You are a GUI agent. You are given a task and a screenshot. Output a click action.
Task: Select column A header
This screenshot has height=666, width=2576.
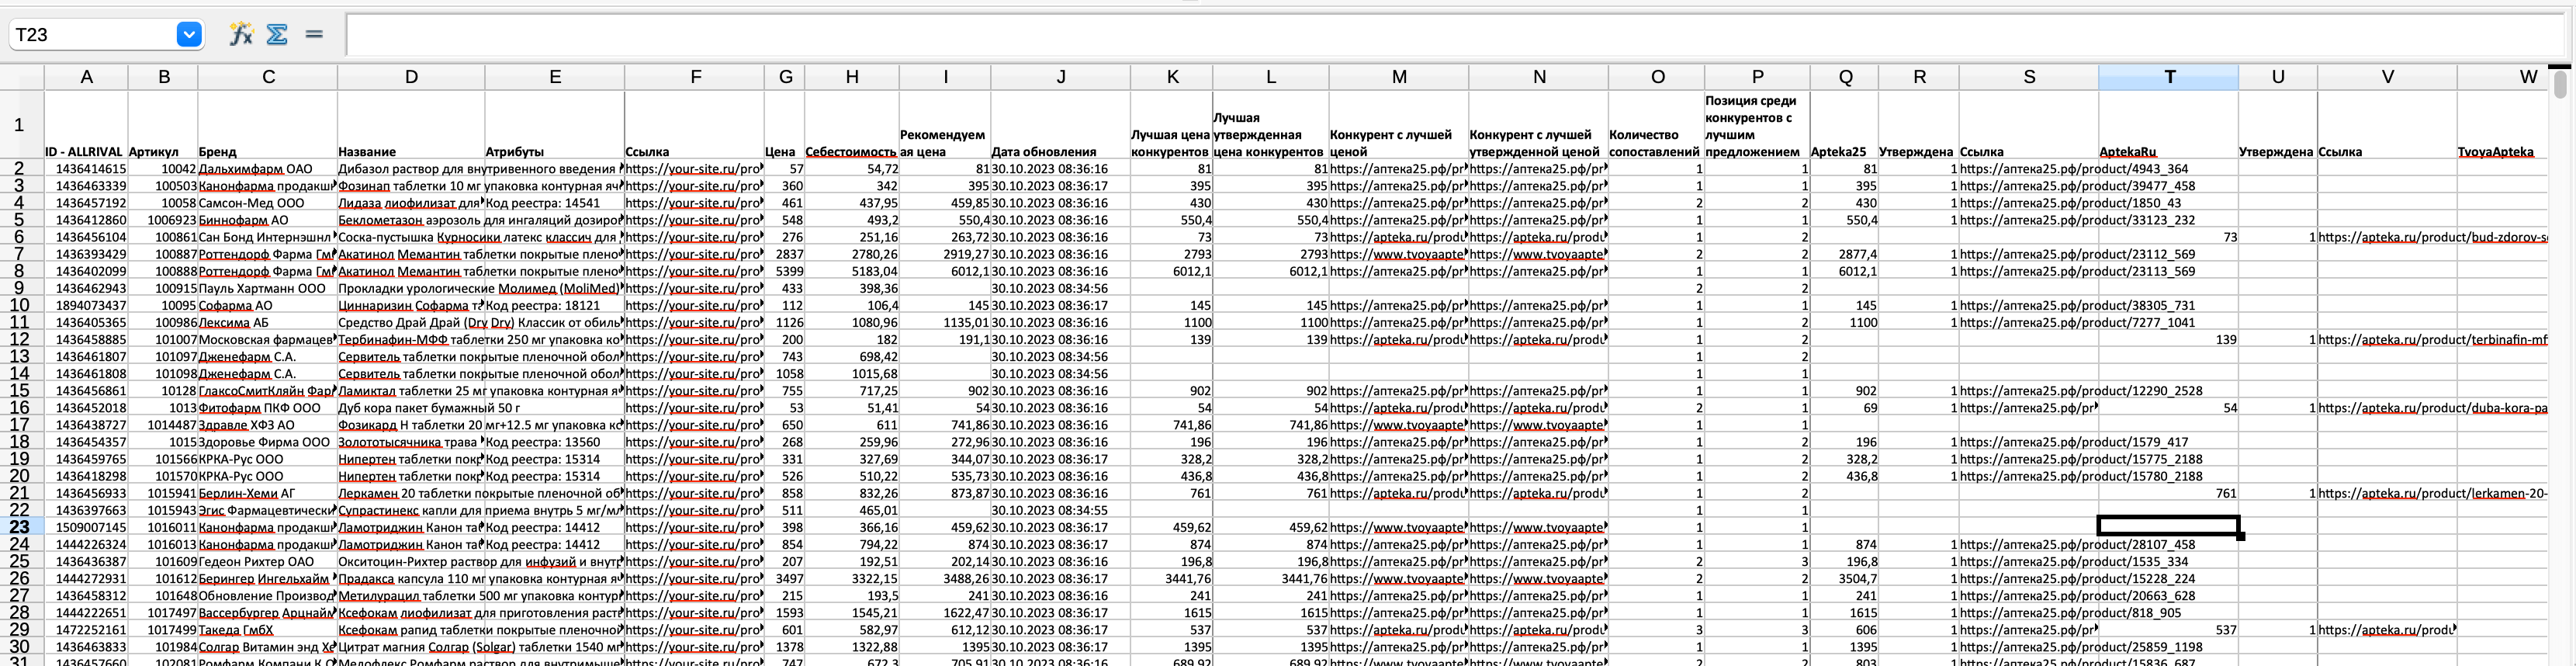point(86,77)
